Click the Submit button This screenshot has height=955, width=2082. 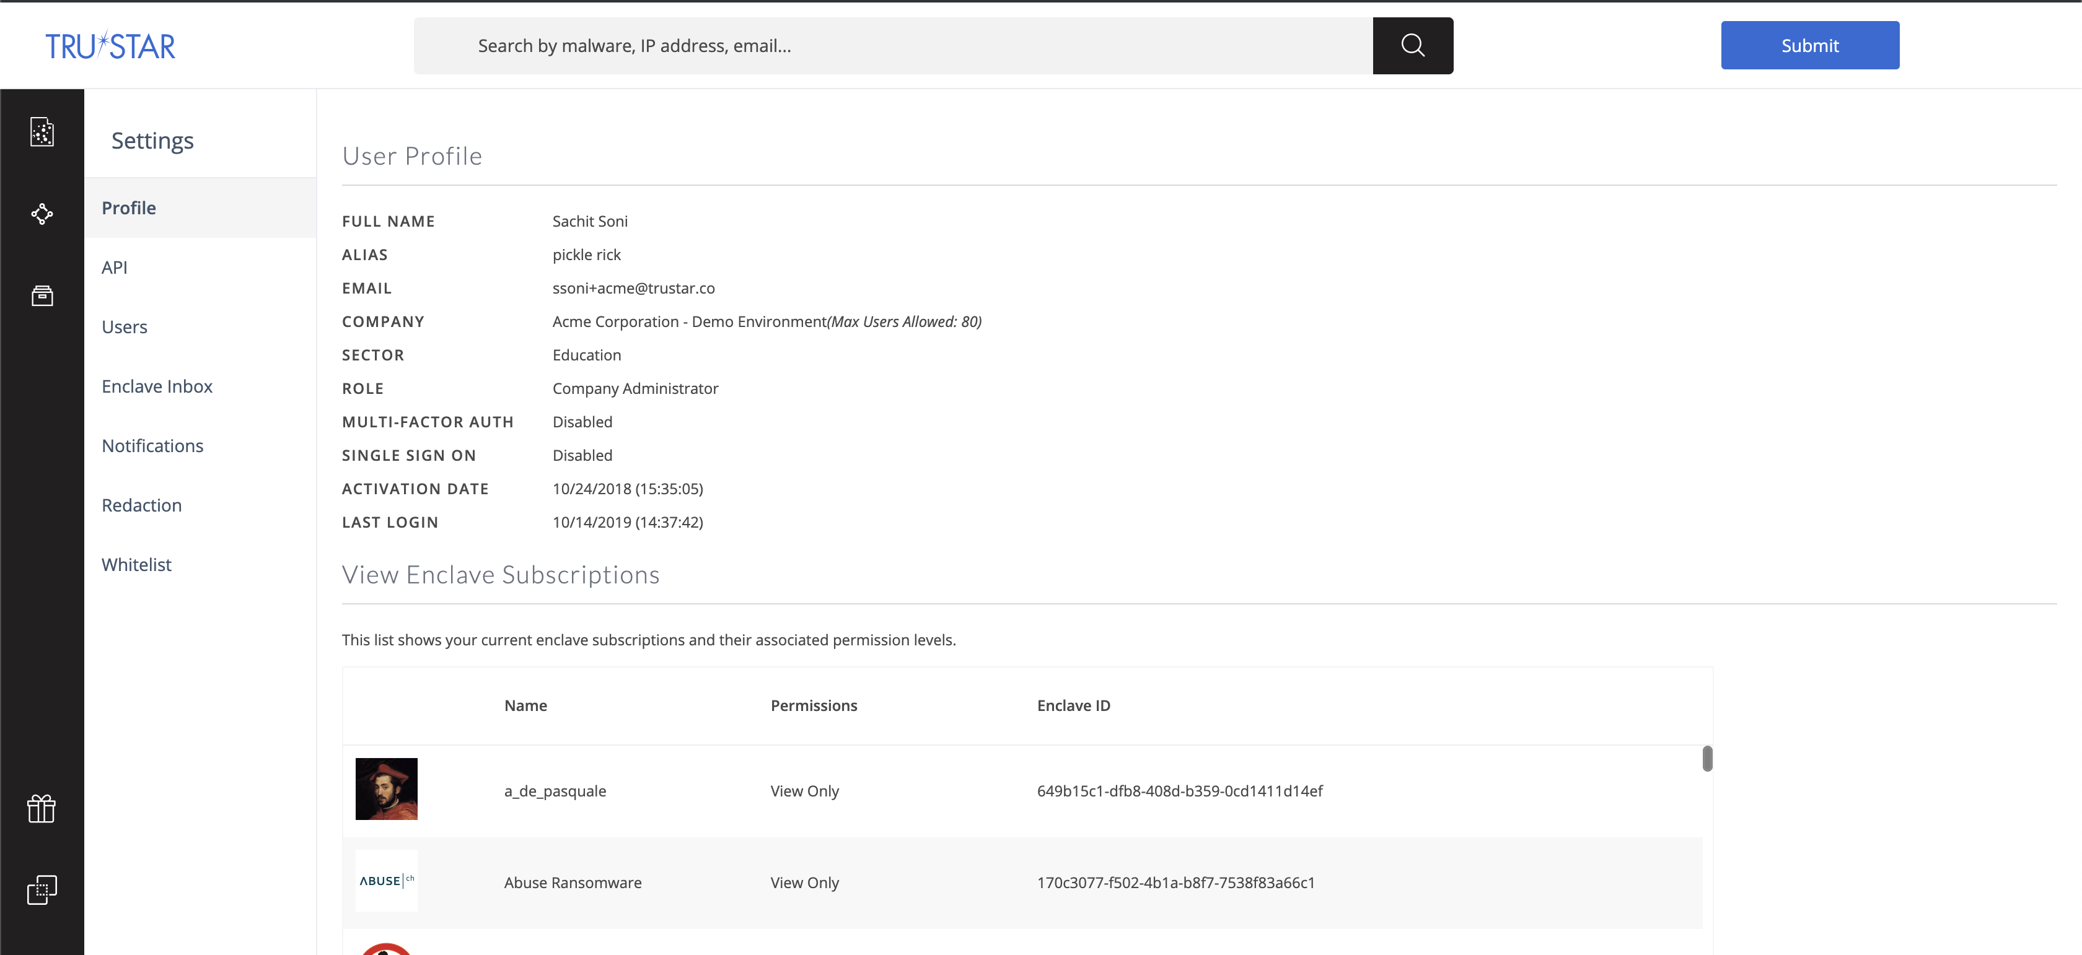[1809, 45]
